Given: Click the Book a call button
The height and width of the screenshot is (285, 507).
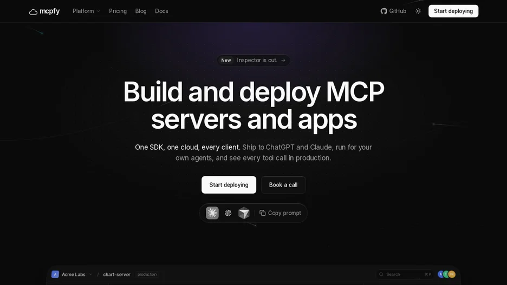Looking at the screenshot, I should pos(283,185).
